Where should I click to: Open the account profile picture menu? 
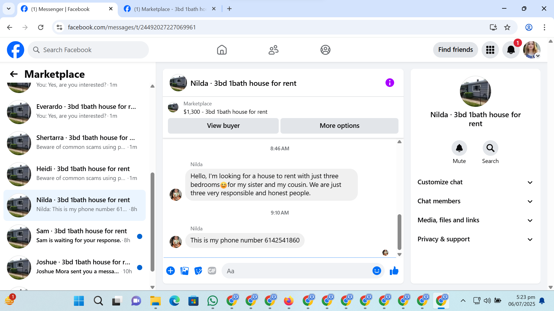pyautogui.click(x=531, y=50)
